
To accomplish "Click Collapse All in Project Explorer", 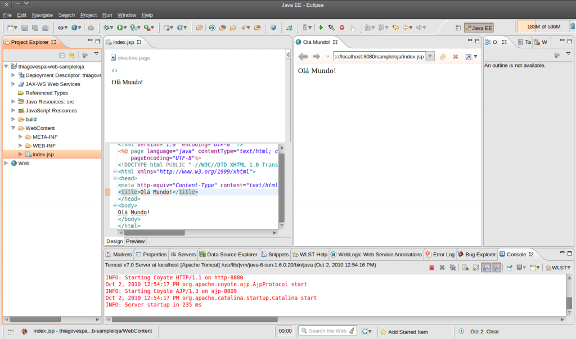I will pos(62,55).
